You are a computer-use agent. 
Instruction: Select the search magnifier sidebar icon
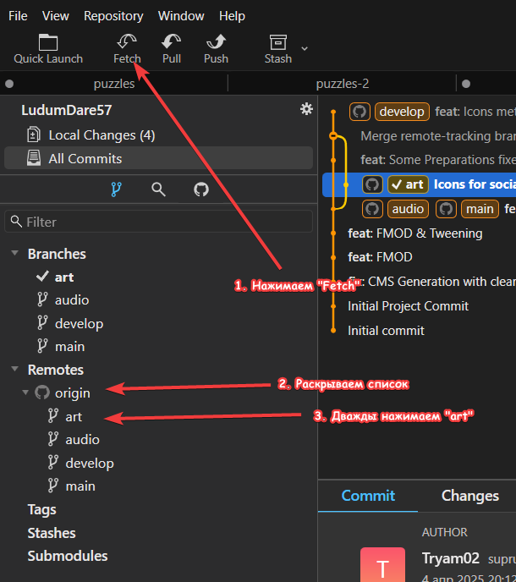158,189
